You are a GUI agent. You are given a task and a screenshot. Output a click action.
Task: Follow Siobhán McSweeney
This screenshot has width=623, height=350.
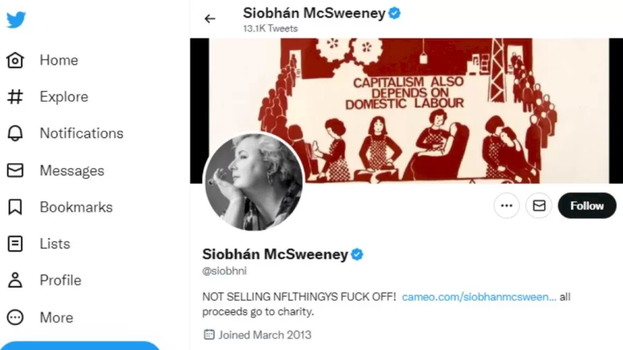click(587, 205)
